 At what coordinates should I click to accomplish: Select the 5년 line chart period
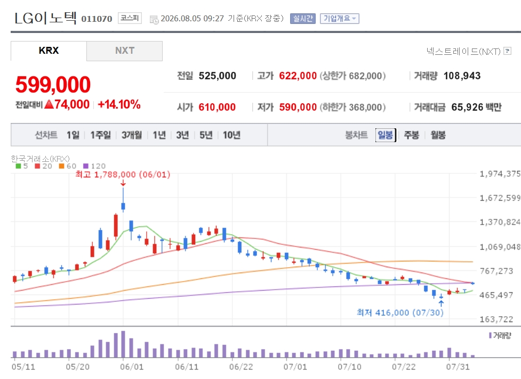coord(206,135)
